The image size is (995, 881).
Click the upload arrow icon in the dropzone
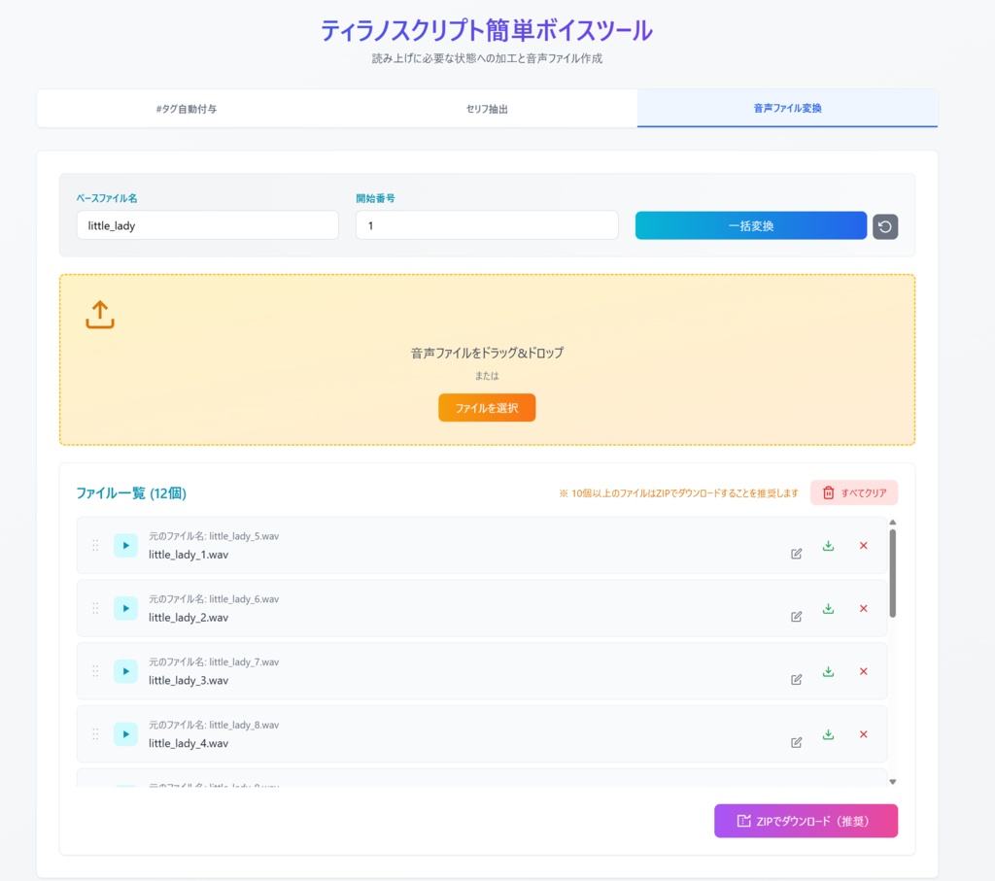coord(98,315)
